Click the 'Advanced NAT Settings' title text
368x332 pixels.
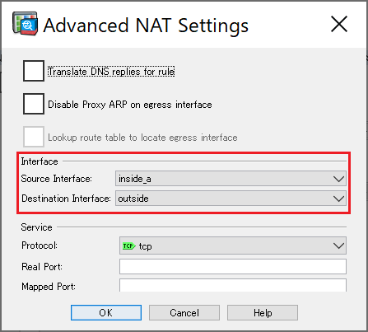coord(146,26)
